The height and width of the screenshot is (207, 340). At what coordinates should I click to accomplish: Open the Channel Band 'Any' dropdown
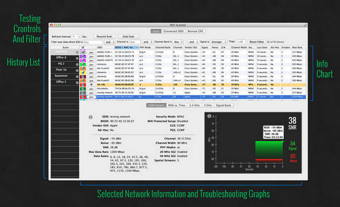pyautogui.click(x=178, y=42)
